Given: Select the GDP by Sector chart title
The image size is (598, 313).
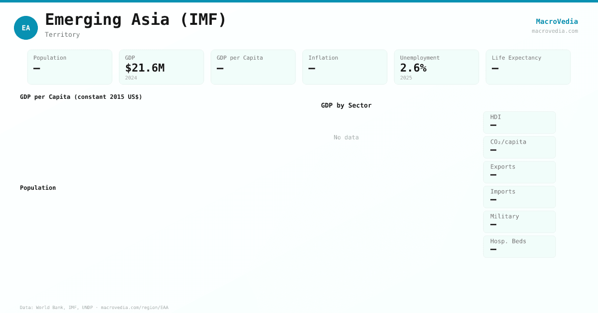Looking at the screenshot, I should coord(346,105).
